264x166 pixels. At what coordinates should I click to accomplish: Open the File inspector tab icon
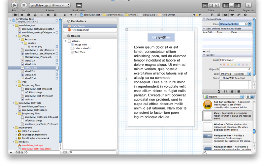(212, 15)
